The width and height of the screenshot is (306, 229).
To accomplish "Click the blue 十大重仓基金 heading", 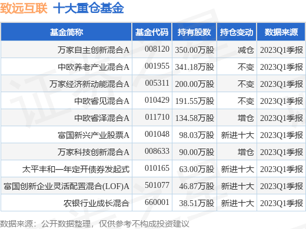I will [88, 8].
